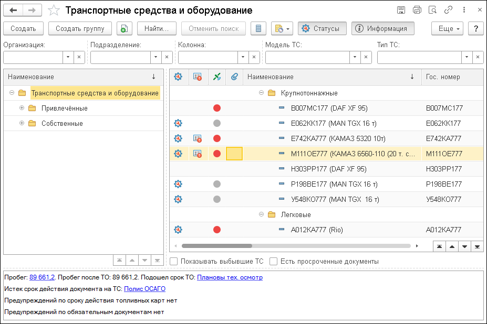This screenshot has width=487, height=324.
Task: Sort by the Гос. номер column header
Action: [x=452, y=77]
